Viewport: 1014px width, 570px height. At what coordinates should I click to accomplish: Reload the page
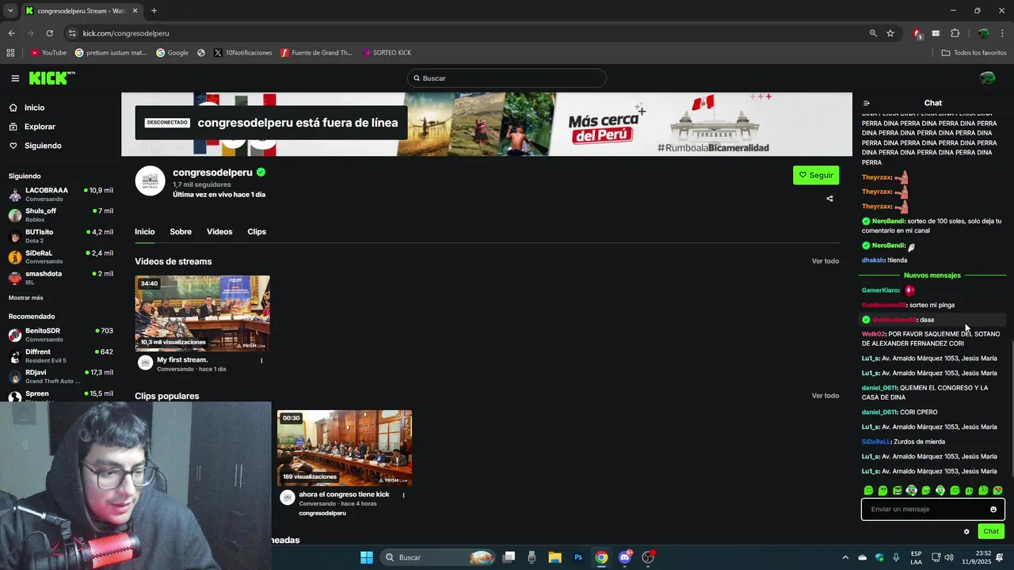tap(49, 33)
